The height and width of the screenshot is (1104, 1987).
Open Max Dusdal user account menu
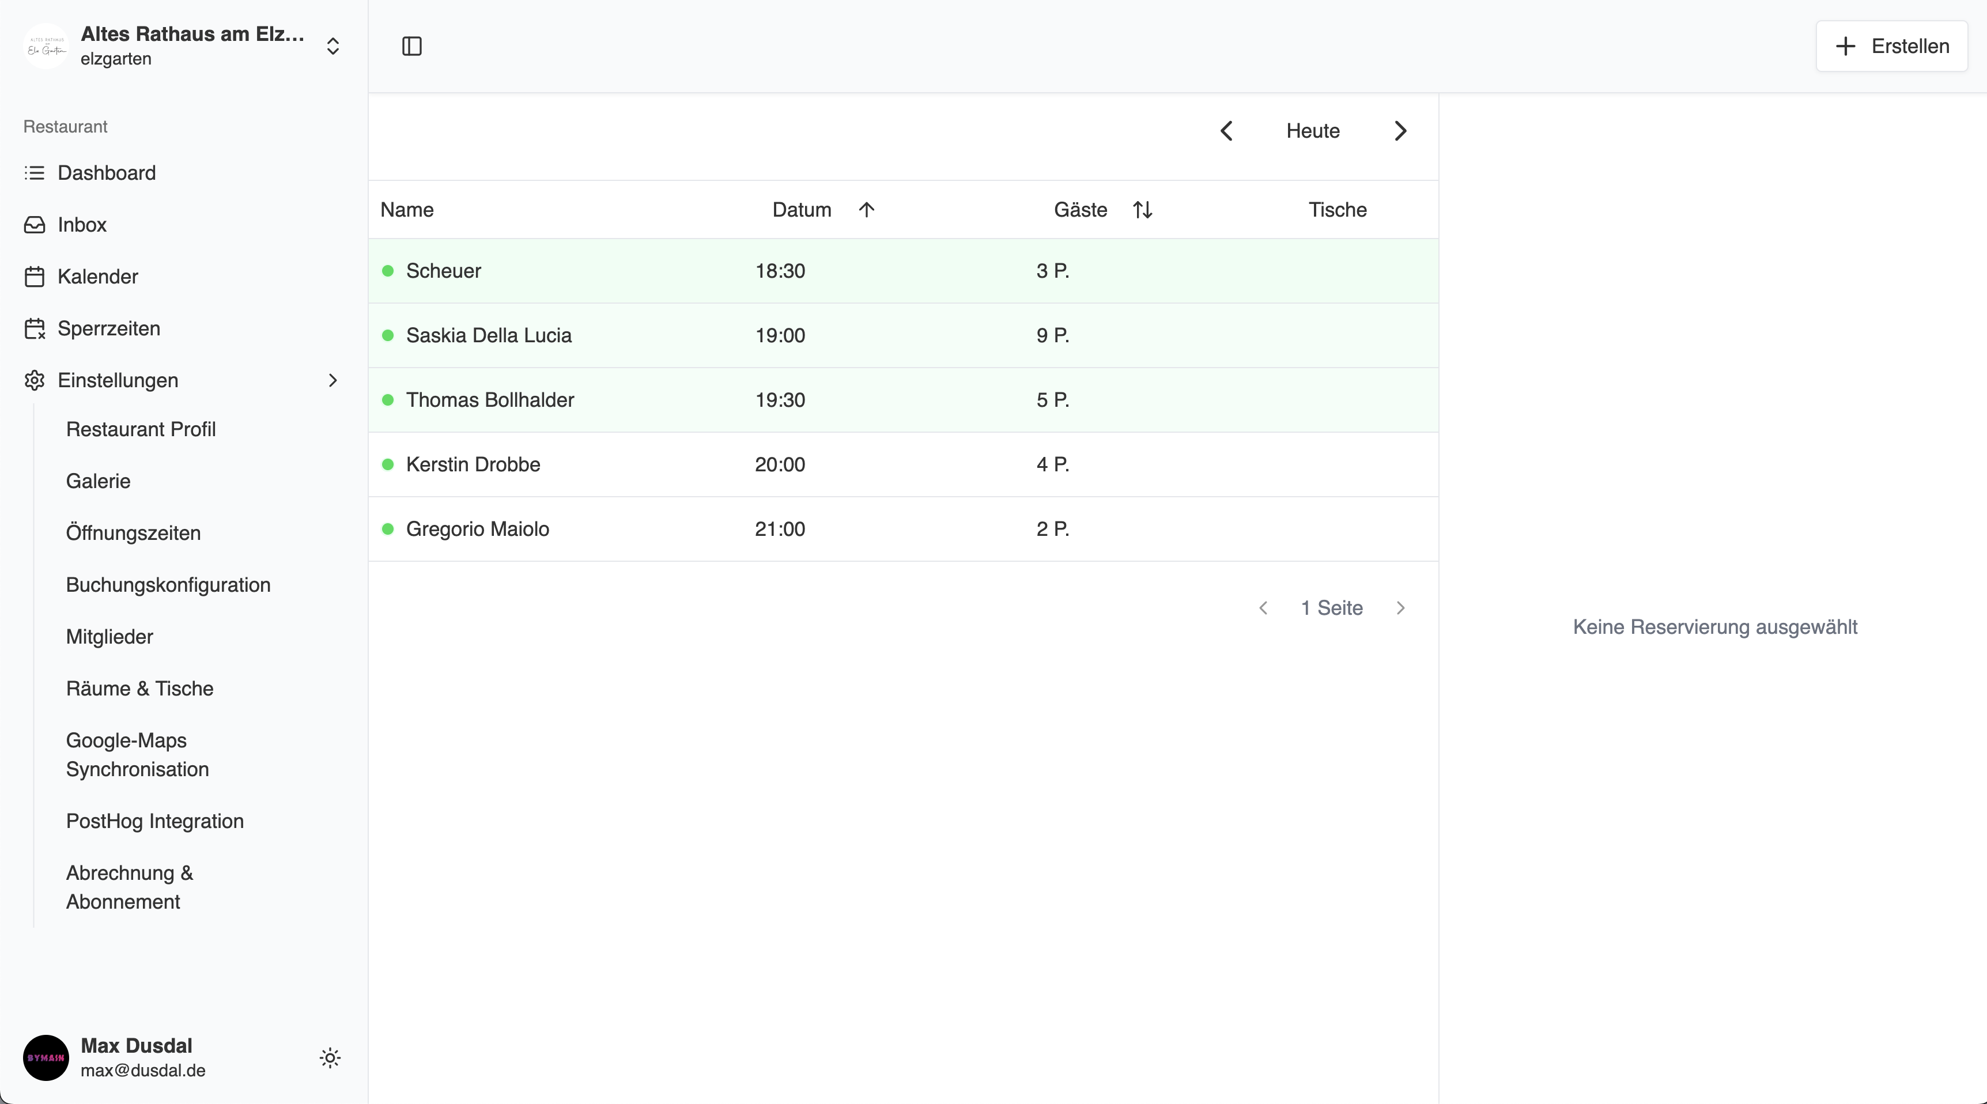pyautogui.click(x=143, y=1058)
